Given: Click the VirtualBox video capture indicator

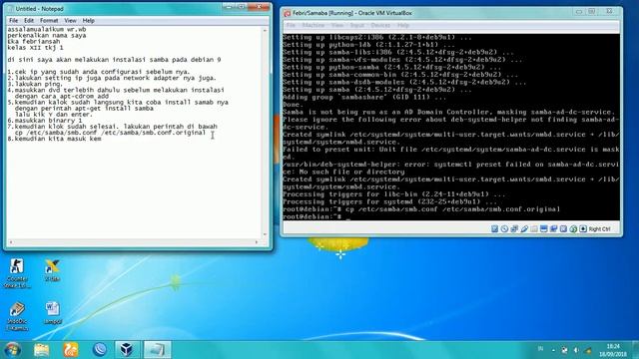Looking at the screenshot, I should click(553, 229).
